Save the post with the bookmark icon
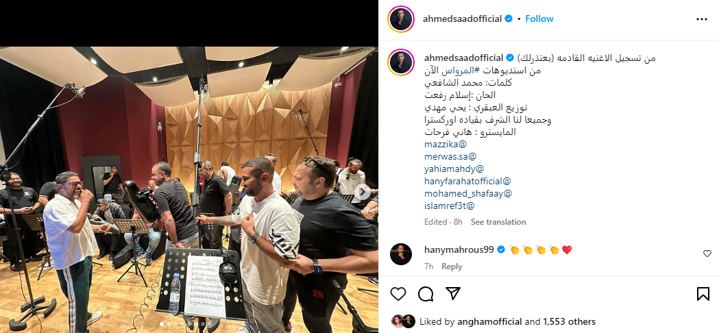Image resolution: width=719 pixels, height=333 pixels. point(703,293)
